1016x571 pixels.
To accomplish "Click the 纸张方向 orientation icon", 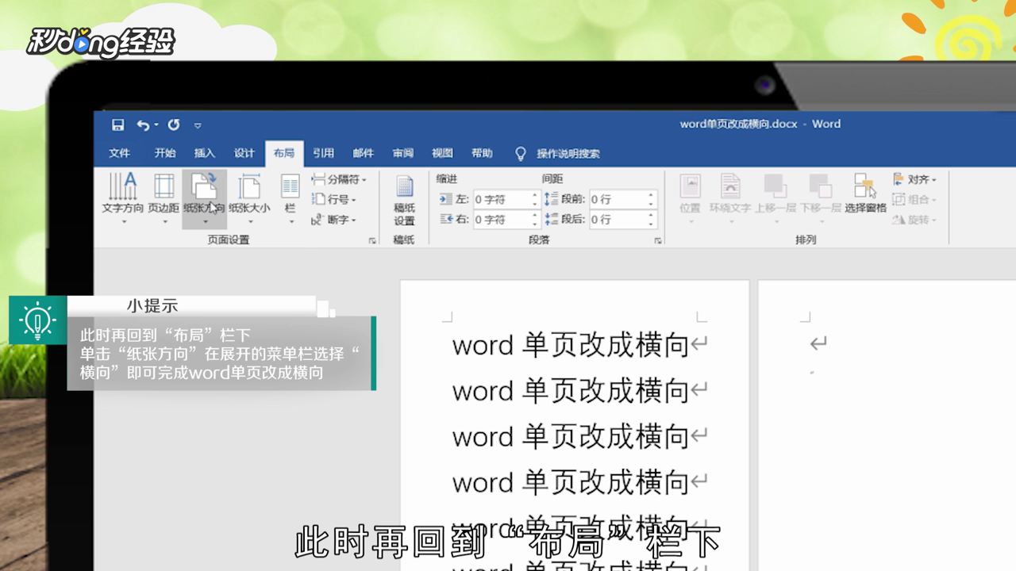I will (x=204, y=186).
